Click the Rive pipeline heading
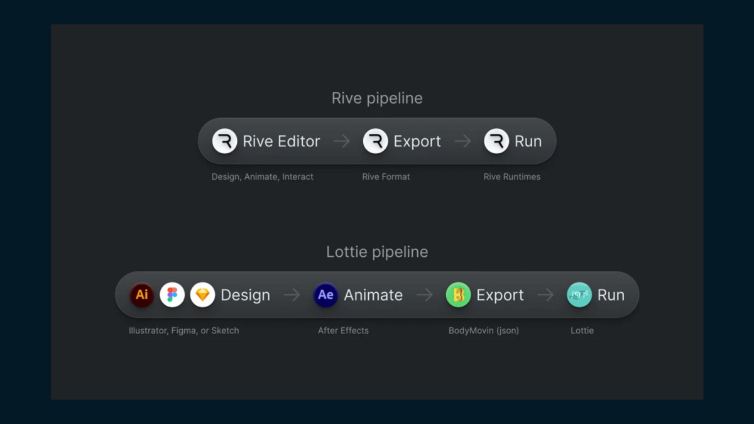This screenshot has height=424, width=754. click(377, 98)
